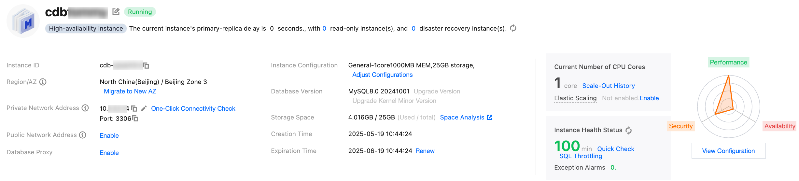The width and height of the screenshot is (799, 181).
Task: Click Migrate to New AZ
Action: tap(130, 91)
